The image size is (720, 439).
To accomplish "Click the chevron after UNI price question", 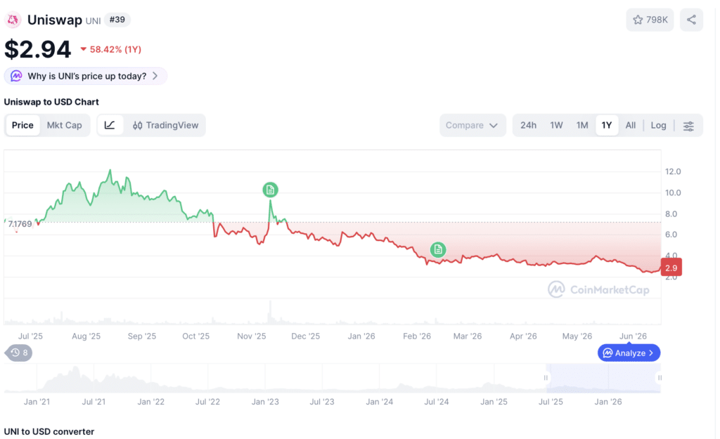I will coord(155,76).
